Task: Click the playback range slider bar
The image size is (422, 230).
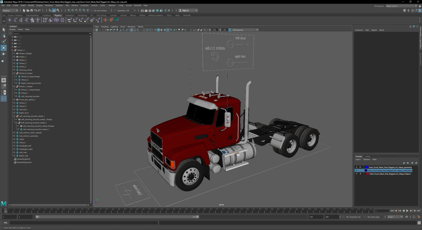Action: pos(117,217)
